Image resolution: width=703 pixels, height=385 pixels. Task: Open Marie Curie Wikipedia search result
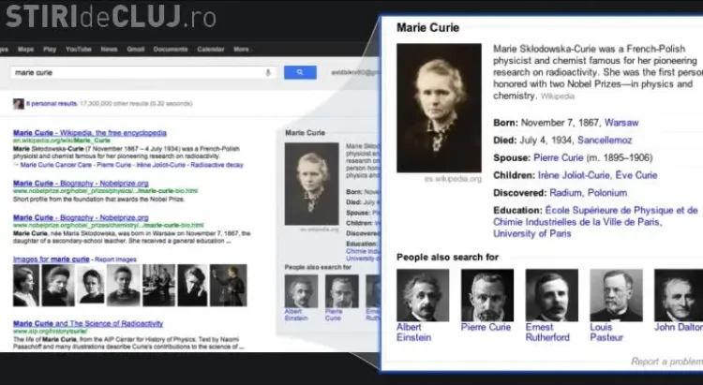pyautogui.click(x=89, y=133)
